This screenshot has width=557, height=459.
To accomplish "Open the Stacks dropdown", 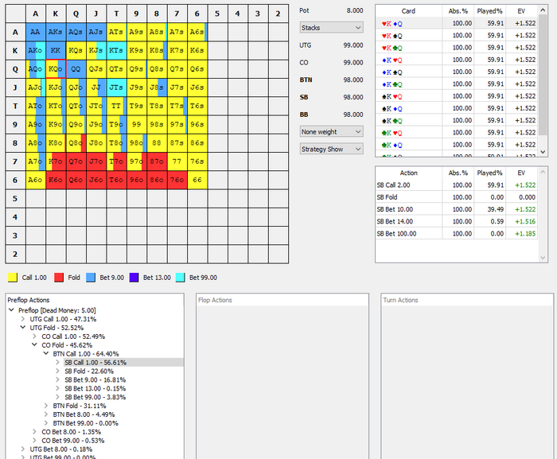I will pos(331,28).
